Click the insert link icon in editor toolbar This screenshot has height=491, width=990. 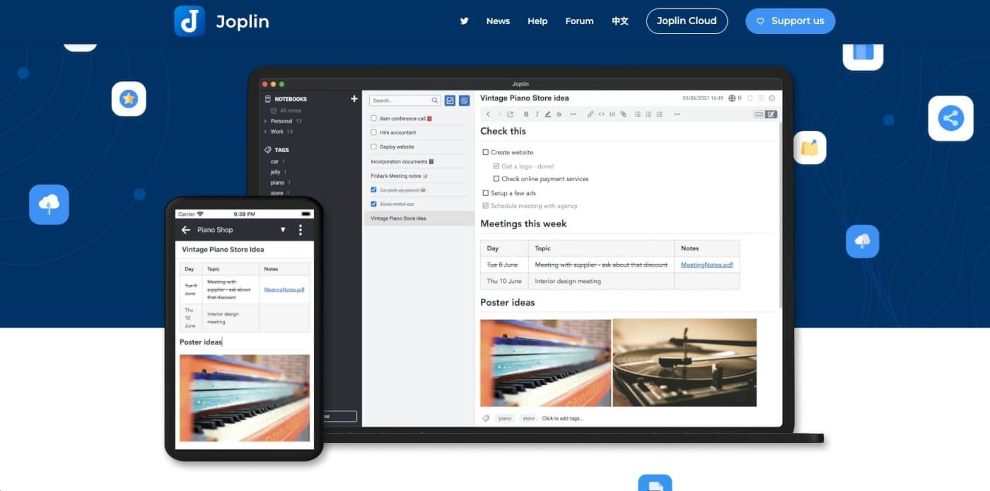coord(590,114)
